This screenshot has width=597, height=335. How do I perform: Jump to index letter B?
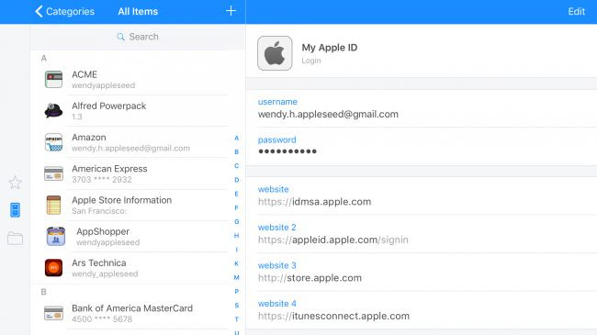click(236, 151)
